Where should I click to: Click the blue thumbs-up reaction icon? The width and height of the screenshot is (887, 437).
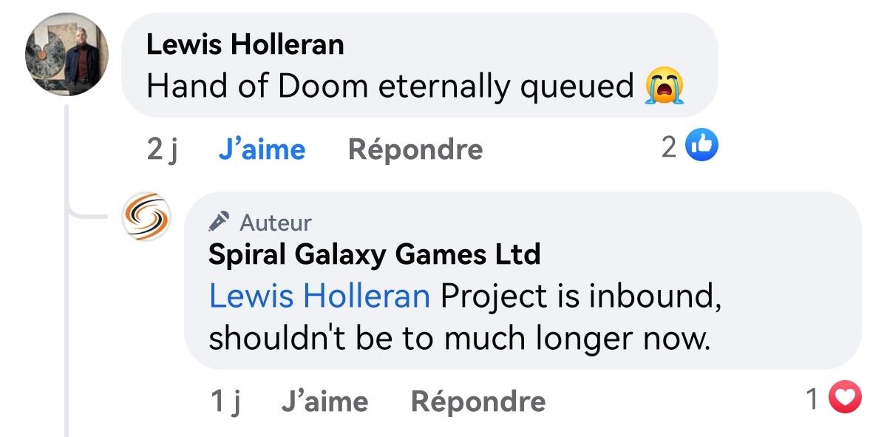tap(701, 146)
